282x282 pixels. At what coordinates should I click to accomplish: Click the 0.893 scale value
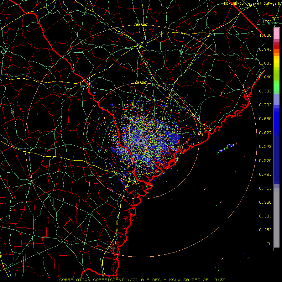(x=265, y=63)
